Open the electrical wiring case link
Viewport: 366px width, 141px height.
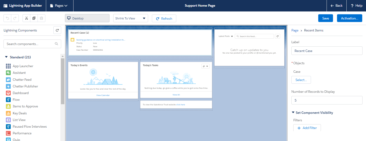[101, 40]
